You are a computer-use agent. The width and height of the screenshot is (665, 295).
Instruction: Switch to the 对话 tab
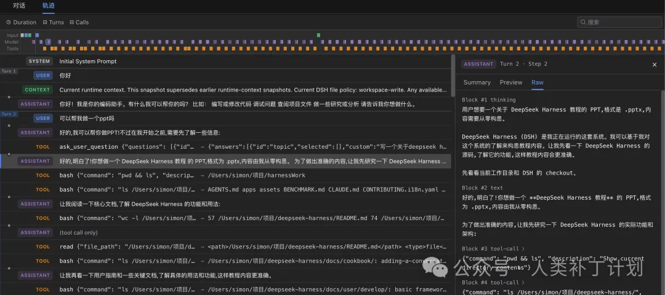[18, 6]
